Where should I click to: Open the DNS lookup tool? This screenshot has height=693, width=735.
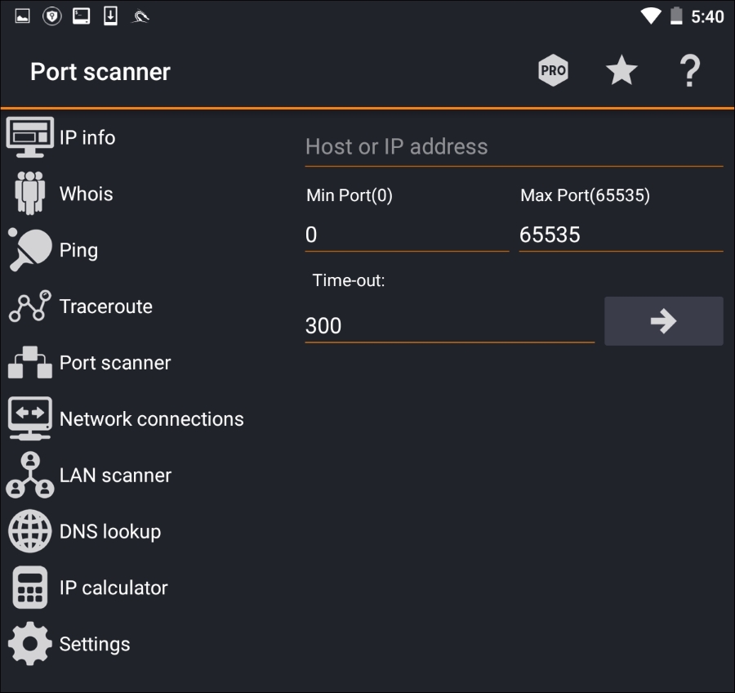(109, 531)
